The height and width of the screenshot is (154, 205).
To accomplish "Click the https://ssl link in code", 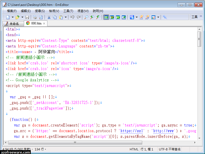I will coord(132,131).
